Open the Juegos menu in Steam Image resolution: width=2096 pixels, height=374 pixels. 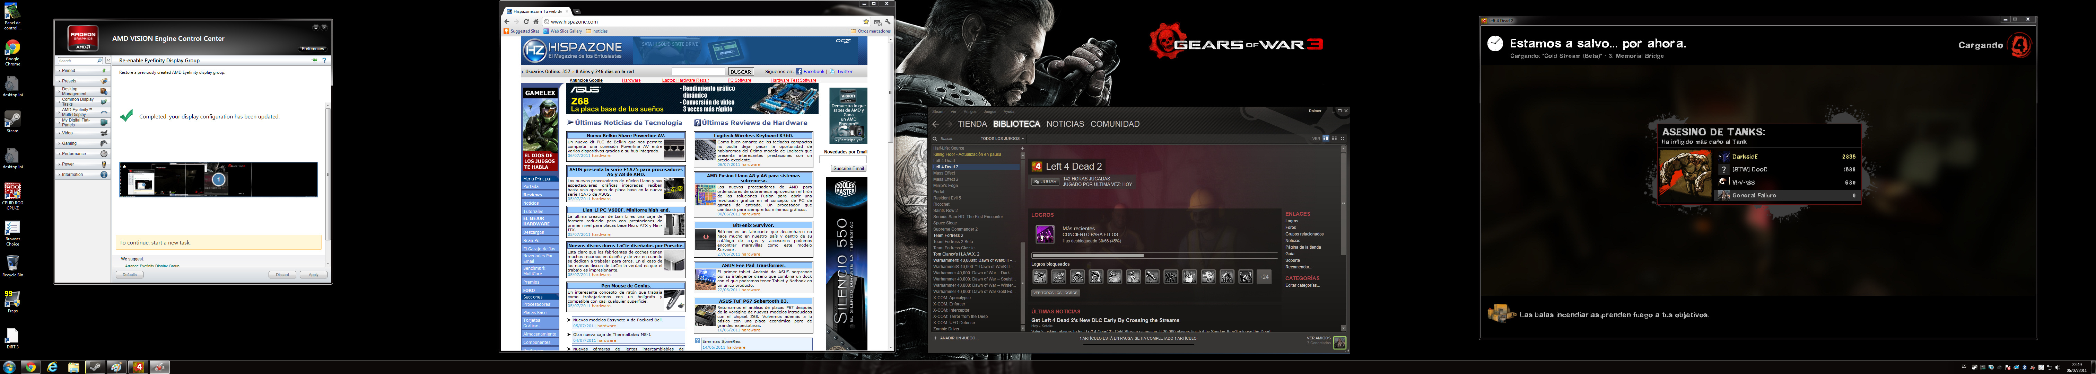pos(990,112)
